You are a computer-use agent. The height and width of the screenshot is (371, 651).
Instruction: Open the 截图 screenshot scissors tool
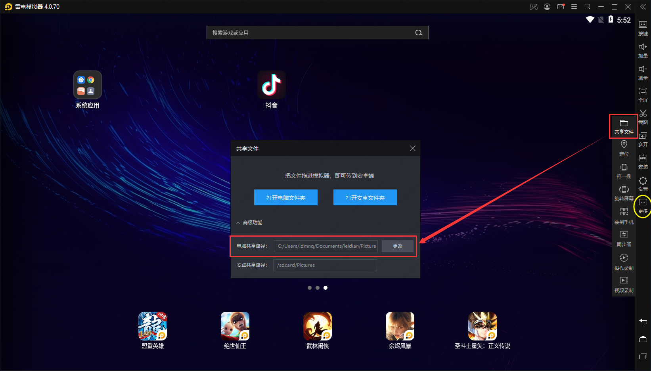coord(643,117)
